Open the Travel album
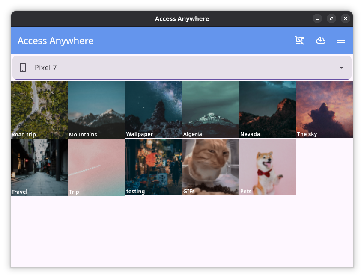This screenshot has height=278, width=364. tap(39, 167)
